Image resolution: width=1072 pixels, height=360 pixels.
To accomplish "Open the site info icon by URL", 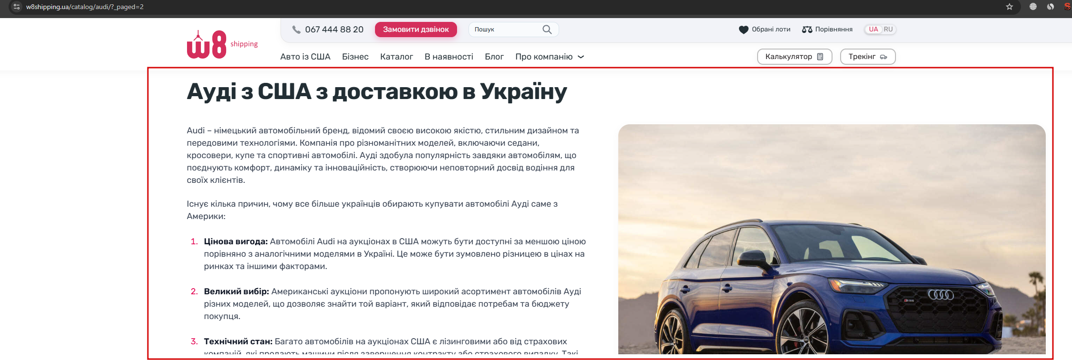I will pos(17,7).
